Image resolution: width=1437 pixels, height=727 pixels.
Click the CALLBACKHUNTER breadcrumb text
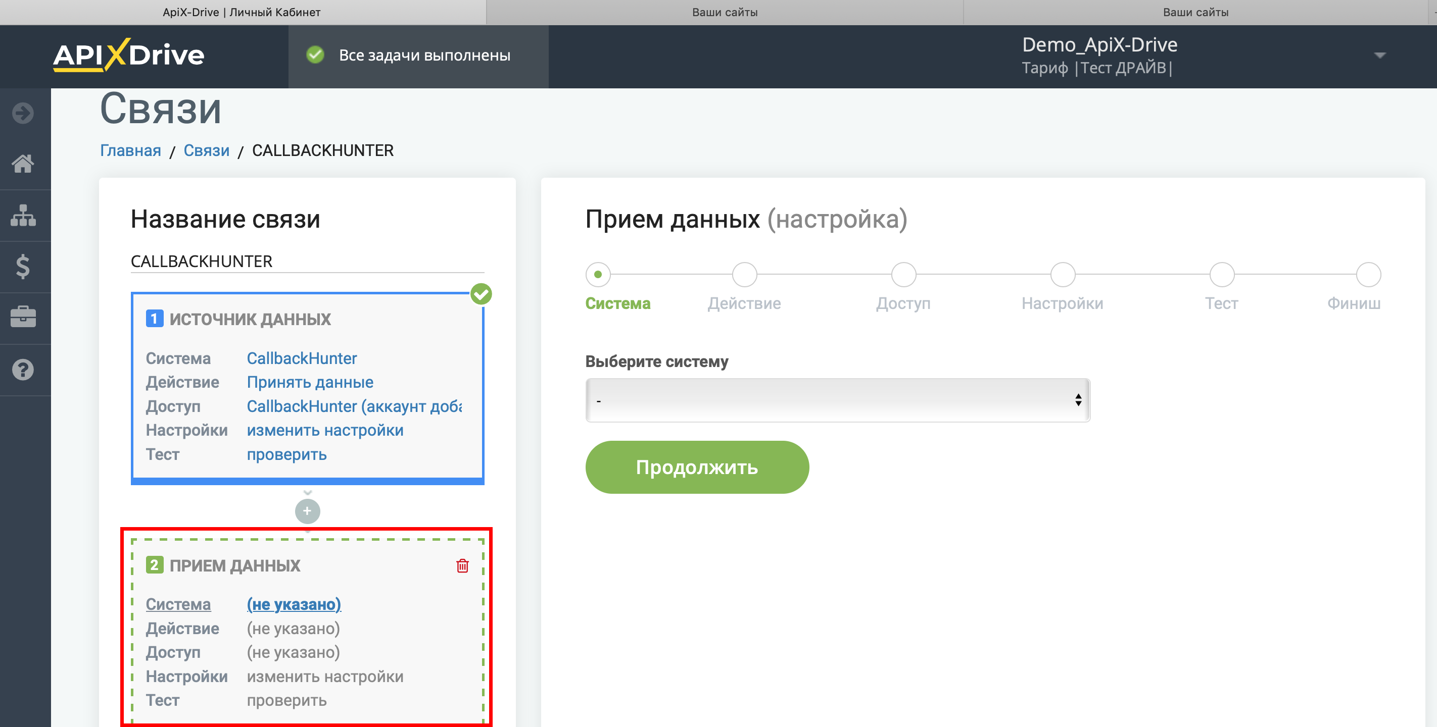[x=323, y=150]
